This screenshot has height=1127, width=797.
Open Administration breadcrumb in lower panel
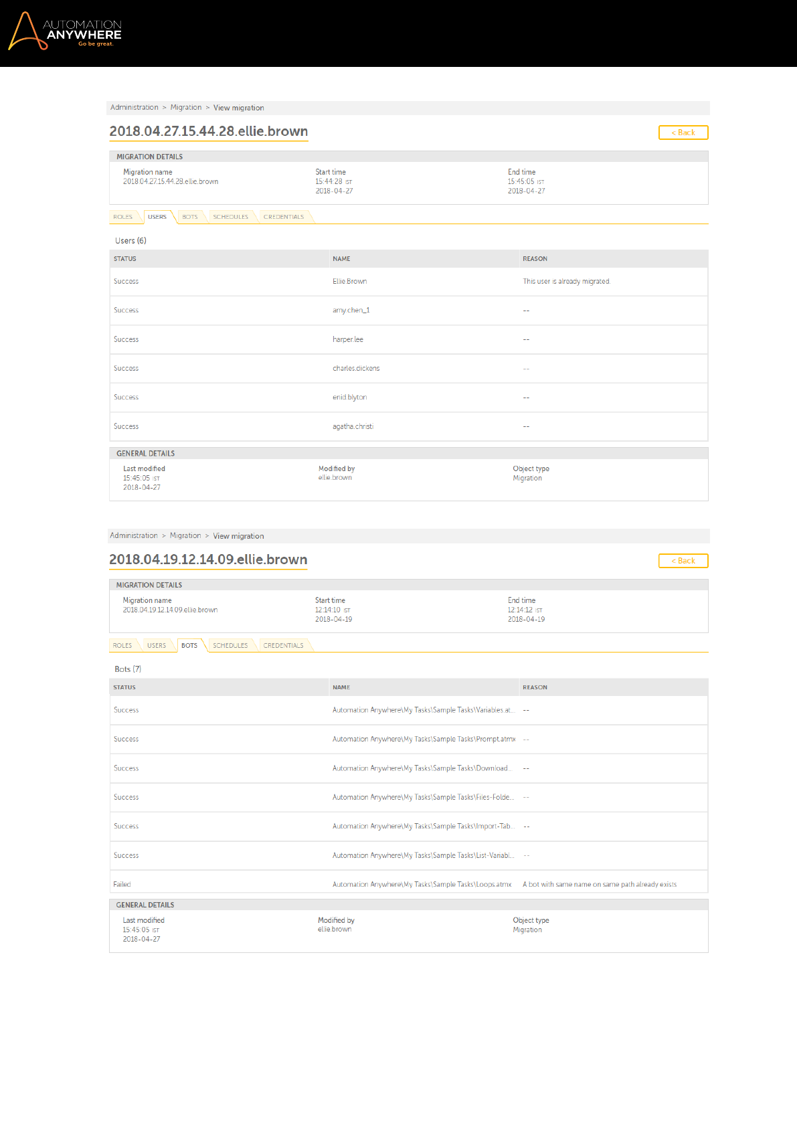[x=134, y=536]
